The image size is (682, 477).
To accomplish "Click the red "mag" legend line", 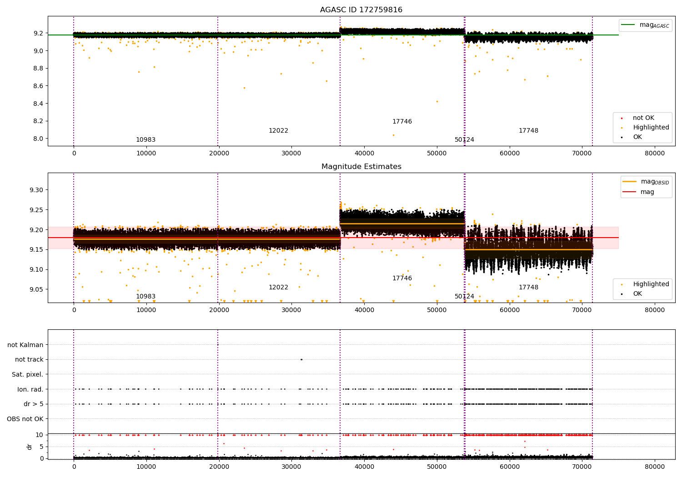I will [630, 192].
